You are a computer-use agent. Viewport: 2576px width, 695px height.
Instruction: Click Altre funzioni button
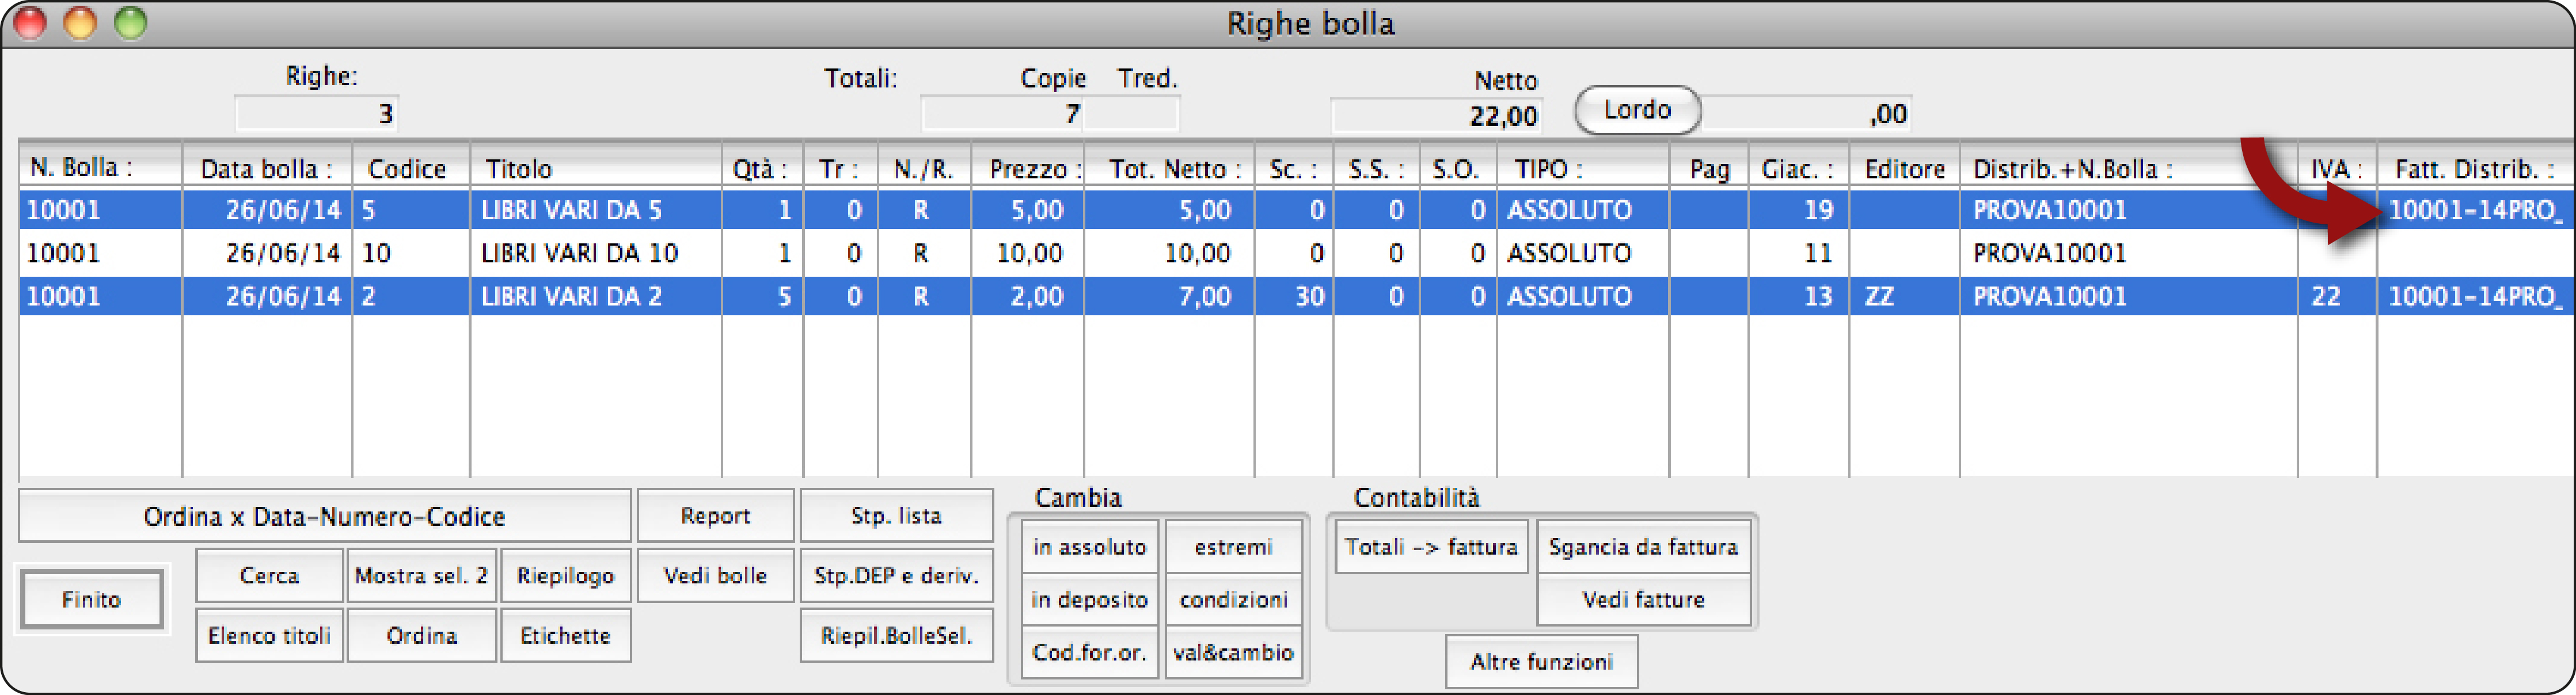(x=1541, y=662)
